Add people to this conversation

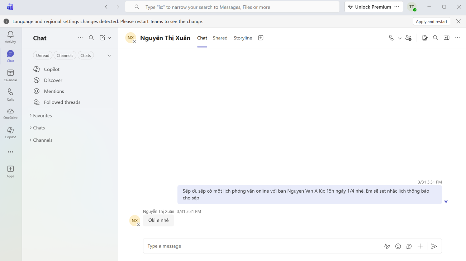click(x=408, y=38)
